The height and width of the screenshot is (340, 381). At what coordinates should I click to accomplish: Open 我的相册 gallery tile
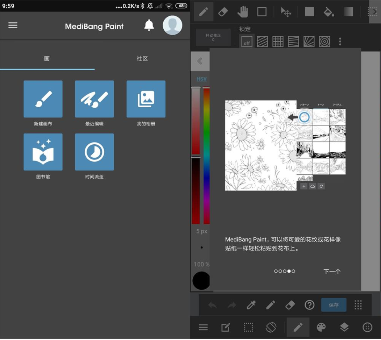pyautogui.click(x=146, y=99)
